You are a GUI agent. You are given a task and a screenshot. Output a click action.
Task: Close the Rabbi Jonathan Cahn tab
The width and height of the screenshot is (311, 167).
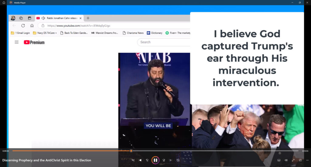(x=80, y=18)
